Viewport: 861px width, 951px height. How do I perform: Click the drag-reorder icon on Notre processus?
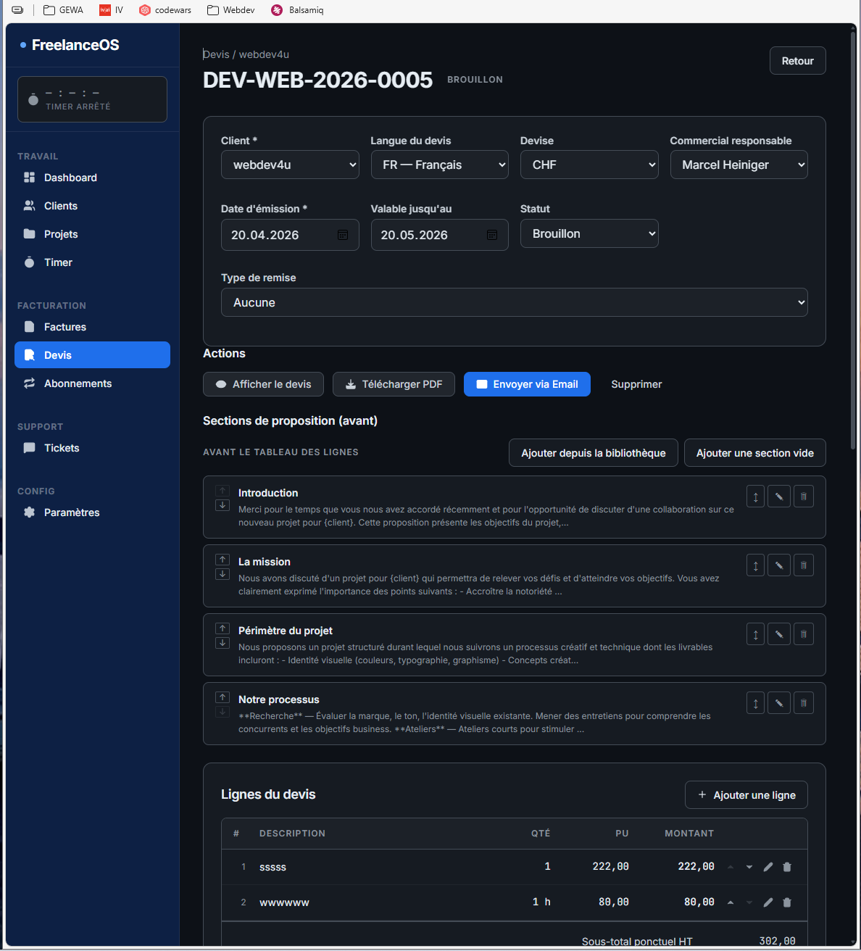pos(755,703)
